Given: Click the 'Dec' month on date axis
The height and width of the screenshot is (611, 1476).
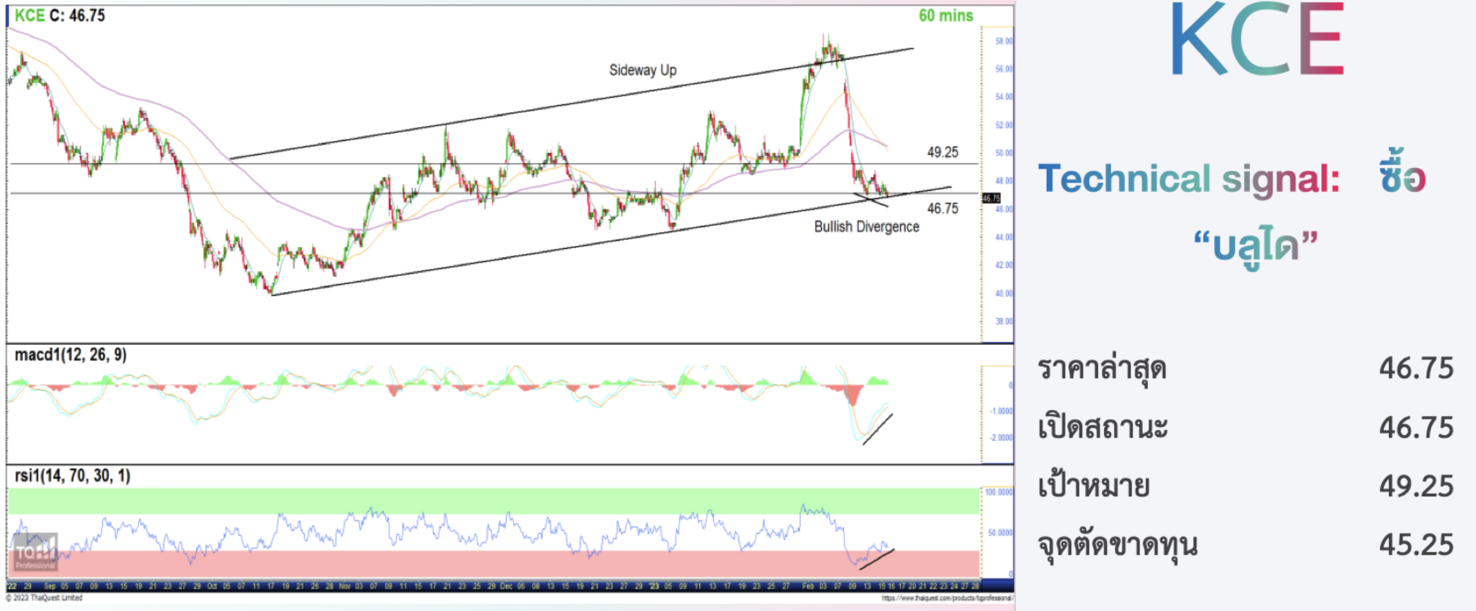Looking at the screenshot, I should pos(506,586).
